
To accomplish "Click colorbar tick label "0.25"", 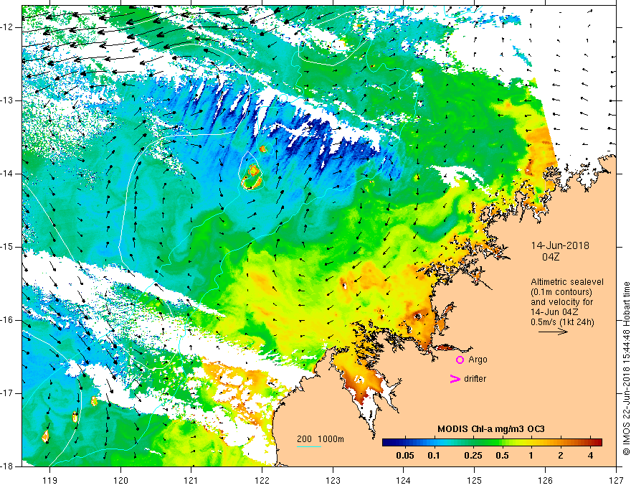I will 473,456.
